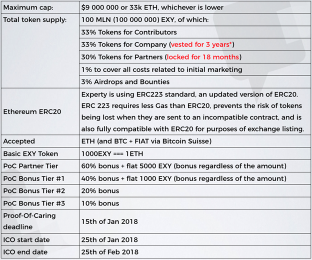
Task: Click the 'PoC Bonus Tier #3' label
Action: click(x=33, y=203)
